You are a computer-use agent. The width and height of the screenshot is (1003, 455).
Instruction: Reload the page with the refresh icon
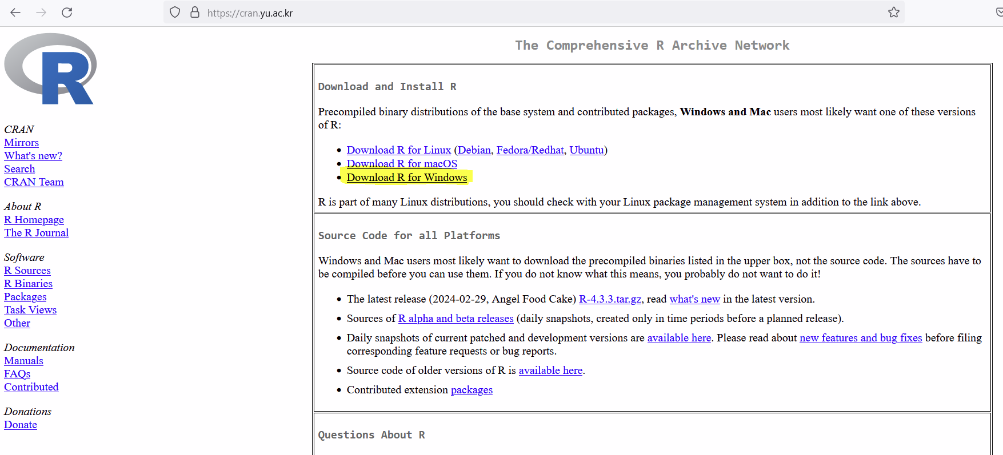point(67,13)
